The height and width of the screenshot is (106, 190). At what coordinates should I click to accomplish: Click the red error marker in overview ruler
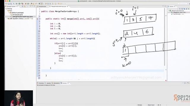166,80
